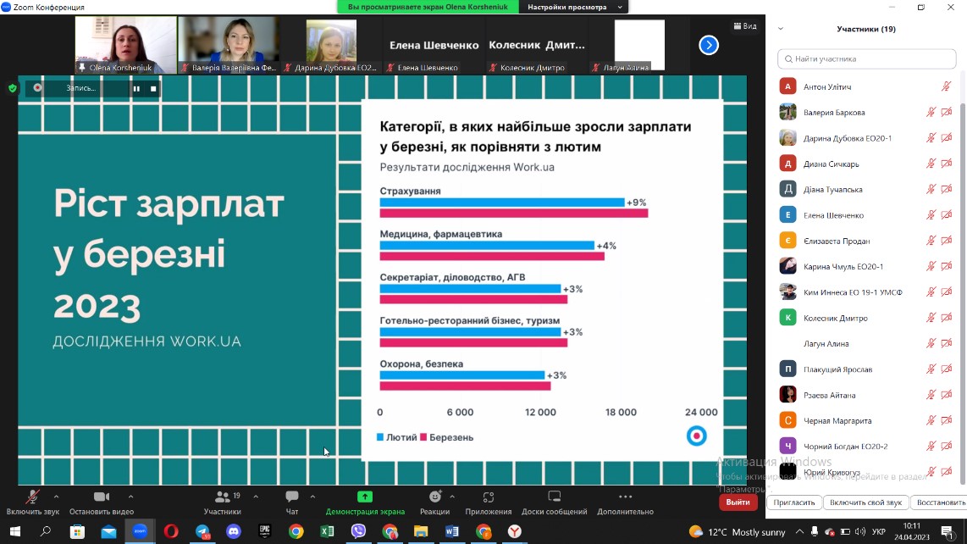The height and width of the screenshot is (544, 967).
Task: Open Word in taskbar
Action: click(x=451, y=531)
